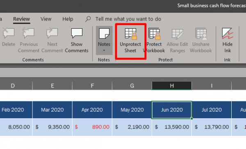Screen dimensions: 246x149
Task: Select column F header
Action: coord(92,86)
